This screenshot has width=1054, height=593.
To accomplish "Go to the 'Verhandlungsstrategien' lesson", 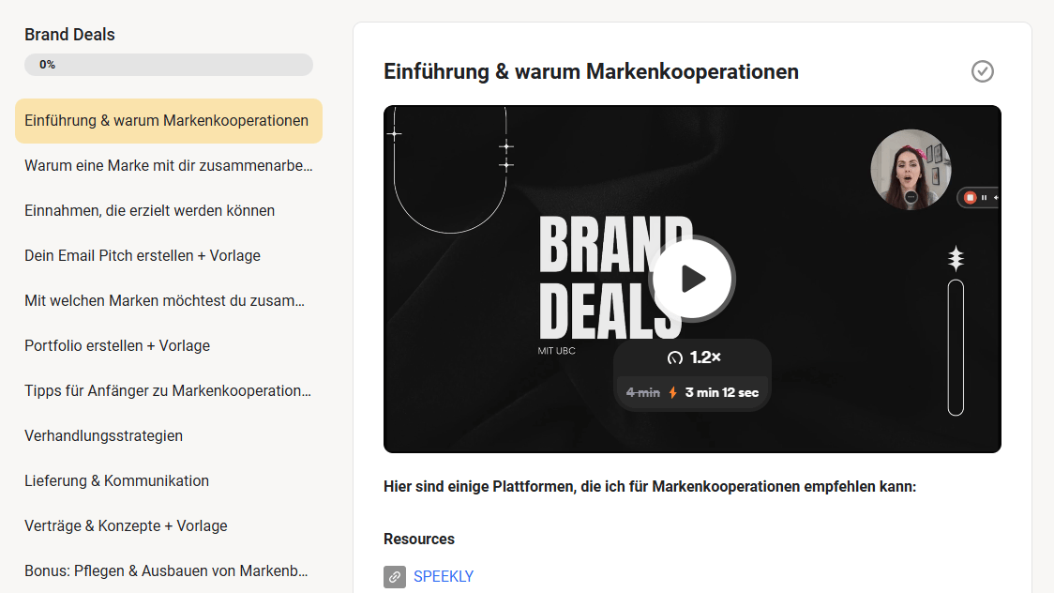I will click(x=104, y=436).
